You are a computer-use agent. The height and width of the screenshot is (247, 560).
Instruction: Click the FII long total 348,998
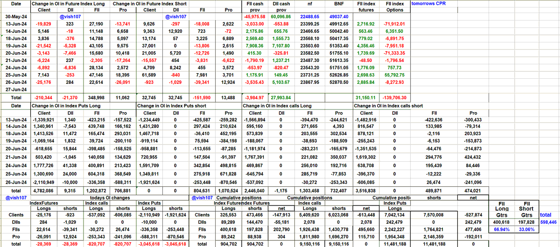[x=98, y=98]
